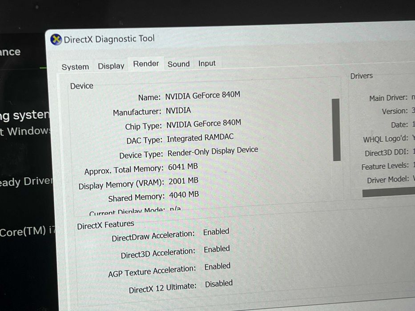The image size is (415, 311).
Task: Click the Approx. Total Memory label
Action: pyautogui.click(x=124, y=170)
